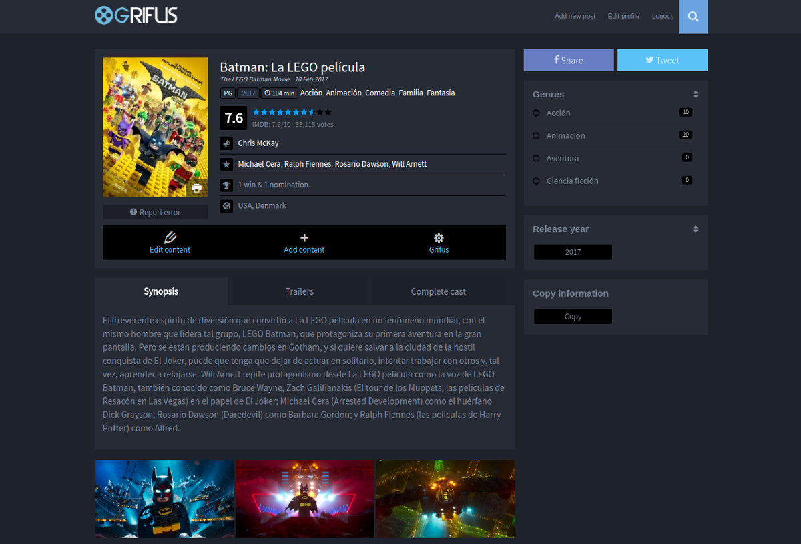Select the Ciencia ficción genre radio button
This screenshot has width=801, height=544.
pos(536,181)
